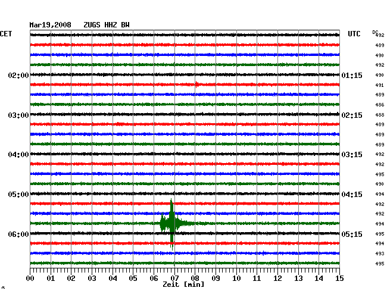Click the UTC timezone label

pos(354,34)
